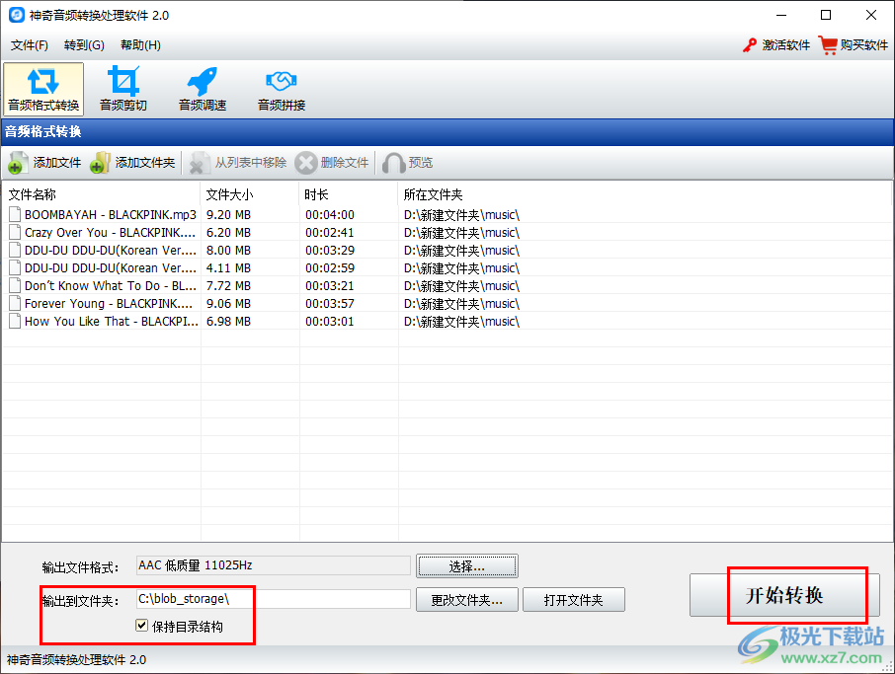Click the 9.20 MB size cell
The width and height of the screenshot is (895, 674).
tap(228, 215)
